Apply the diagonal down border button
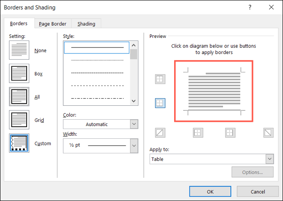 pyautogui.click(x=268, y=133)
